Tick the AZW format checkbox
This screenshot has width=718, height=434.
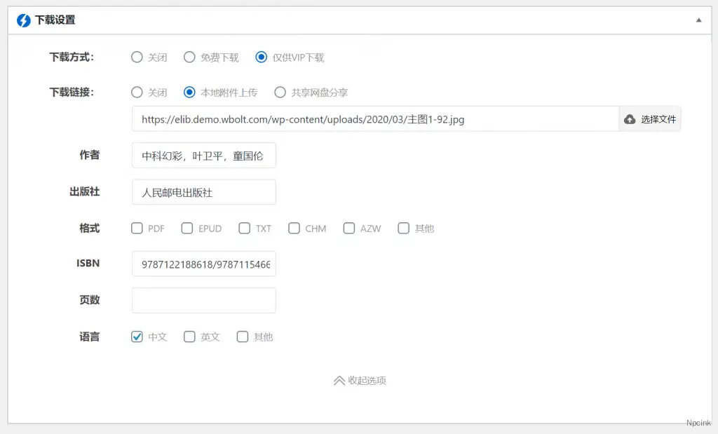click(349, 228)
